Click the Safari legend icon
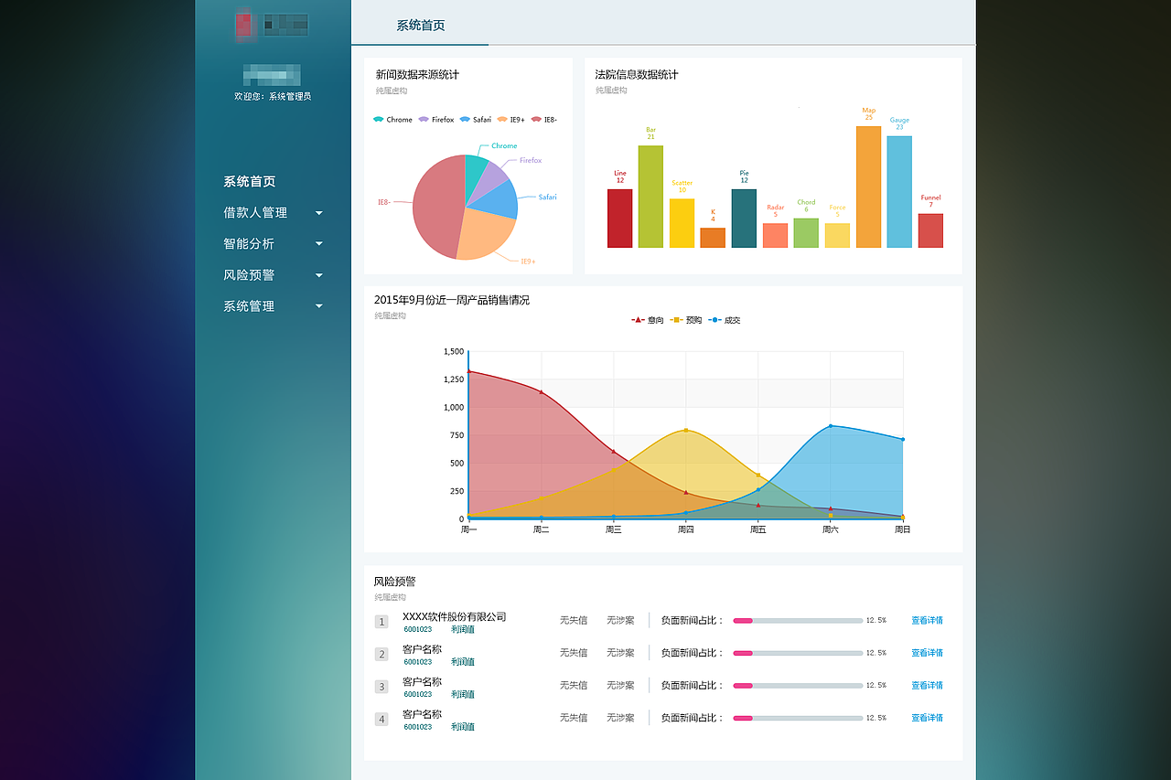The image size is (1171, 780). (465, 119)
